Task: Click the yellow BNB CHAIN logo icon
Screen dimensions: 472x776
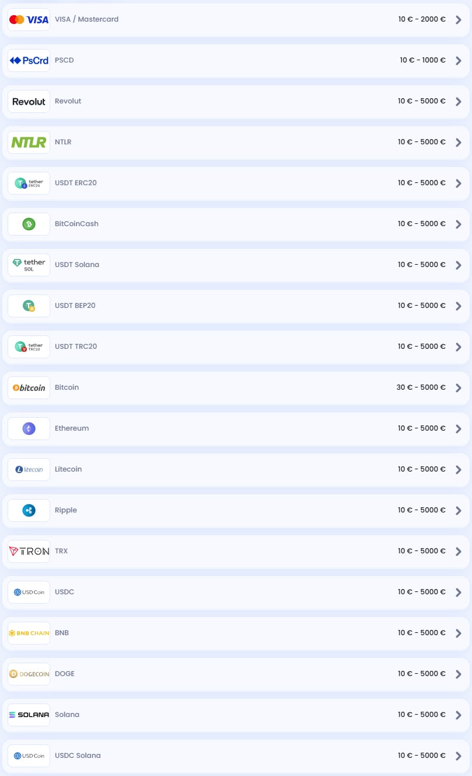Action: (29, 633)
